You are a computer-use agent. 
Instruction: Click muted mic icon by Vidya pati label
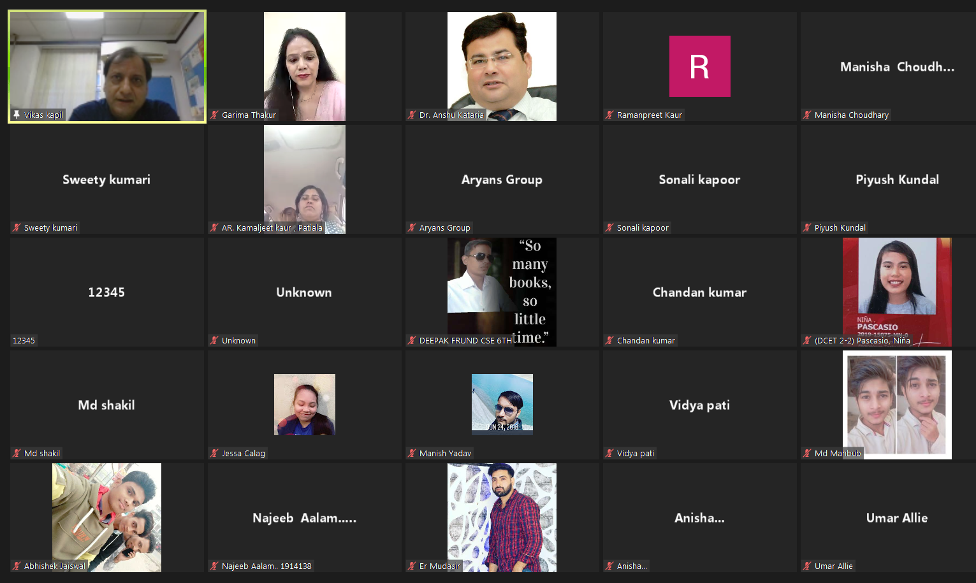(x=610, y=453)
